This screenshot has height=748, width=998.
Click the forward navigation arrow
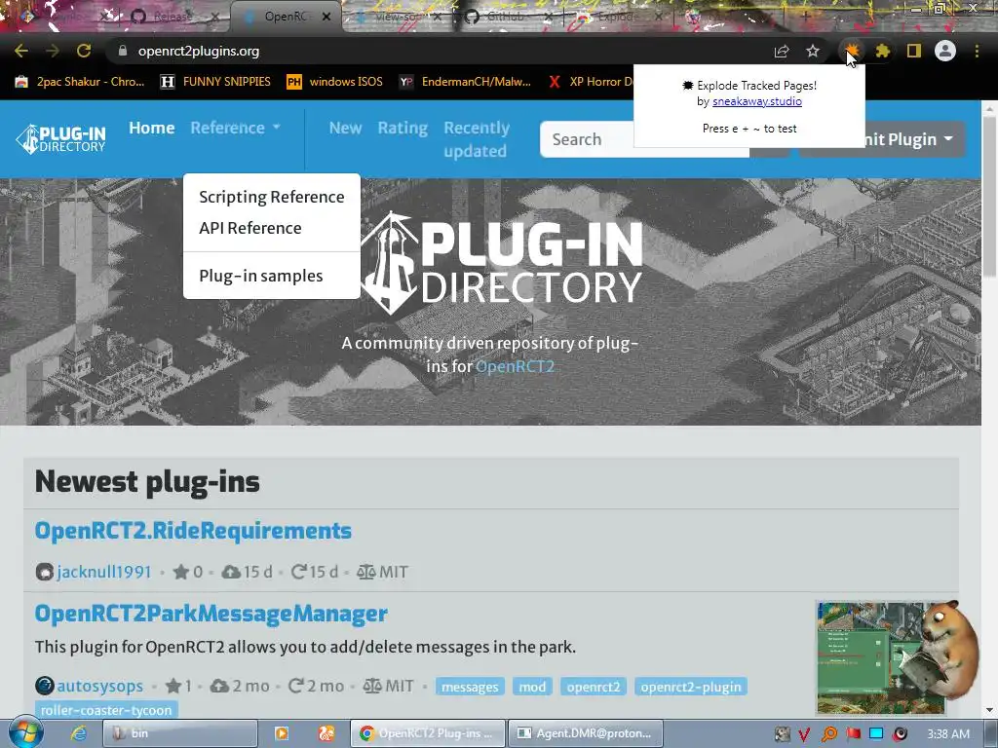pos(53,51)
